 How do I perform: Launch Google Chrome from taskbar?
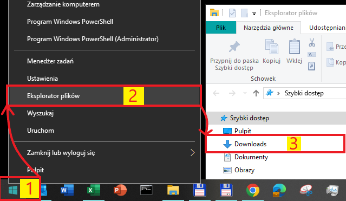point(253,190)
